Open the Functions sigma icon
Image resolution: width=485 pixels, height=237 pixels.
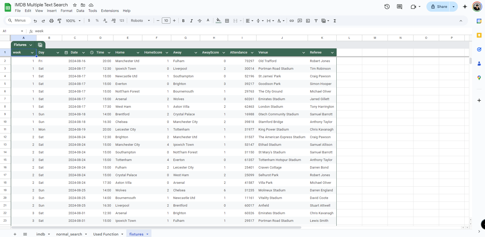click(335, 21)
